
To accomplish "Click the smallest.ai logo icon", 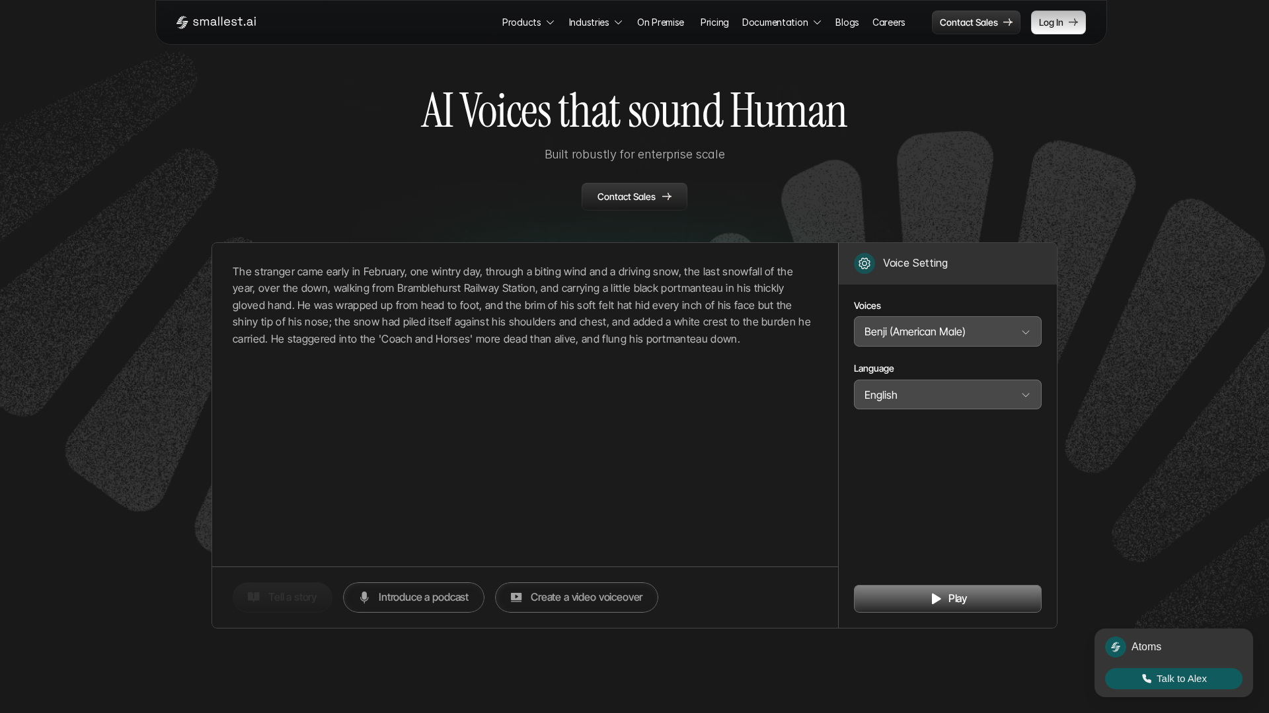I will point(182,22).
